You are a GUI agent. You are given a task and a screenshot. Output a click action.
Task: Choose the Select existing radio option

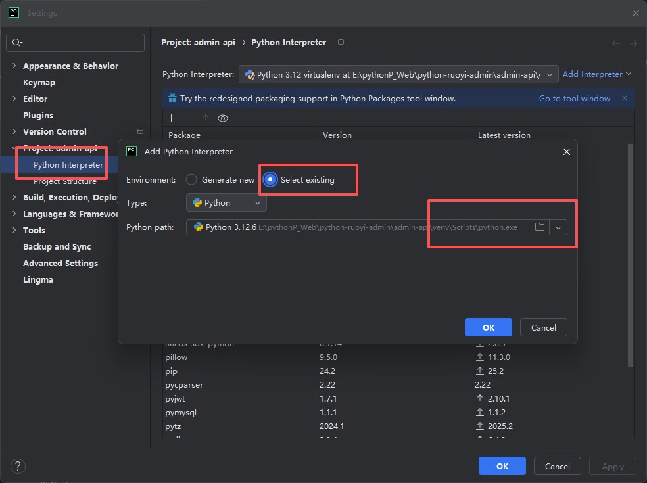click(270, 179)
